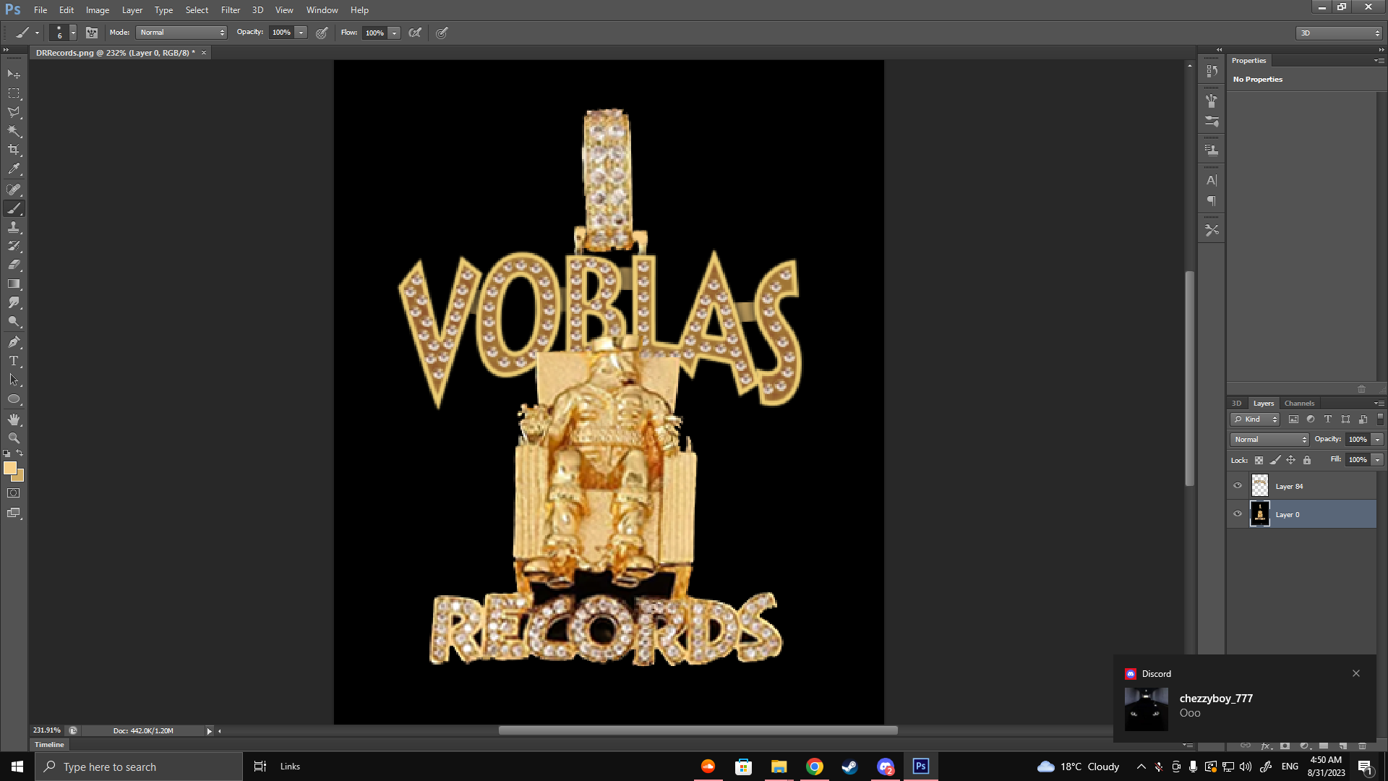Screen dimensions: 1388x781
Task: Select the Horizontal Type tool
Action: (14, 361)
